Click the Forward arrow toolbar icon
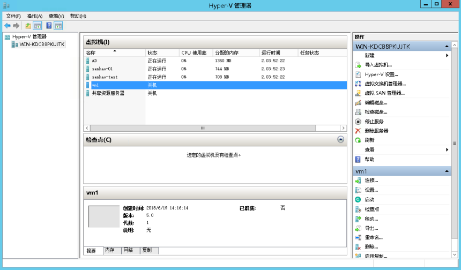Image resolution: width=461 pixels, height=270 pixels. point(16,26)
